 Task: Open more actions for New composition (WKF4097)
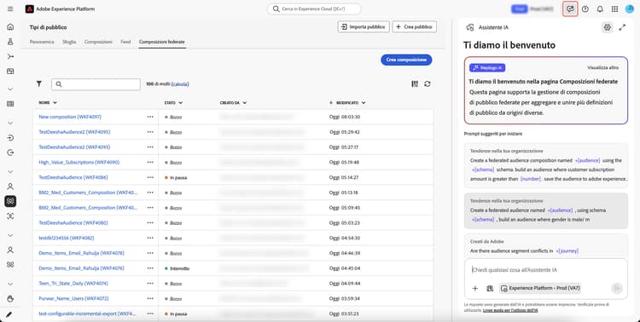(x=150, y=117)
